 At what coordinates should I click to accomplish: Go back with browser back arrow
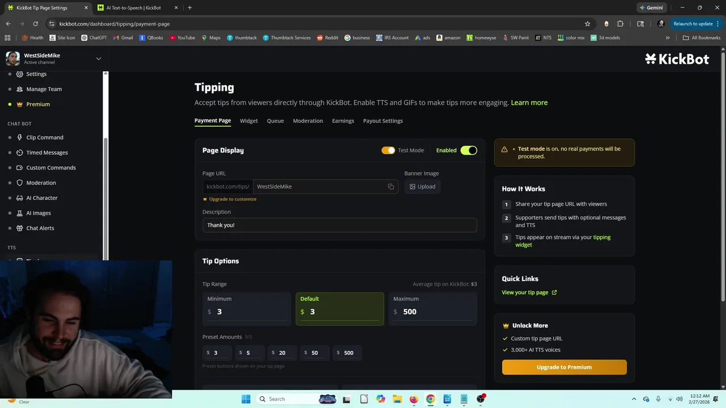click(8, 24)
